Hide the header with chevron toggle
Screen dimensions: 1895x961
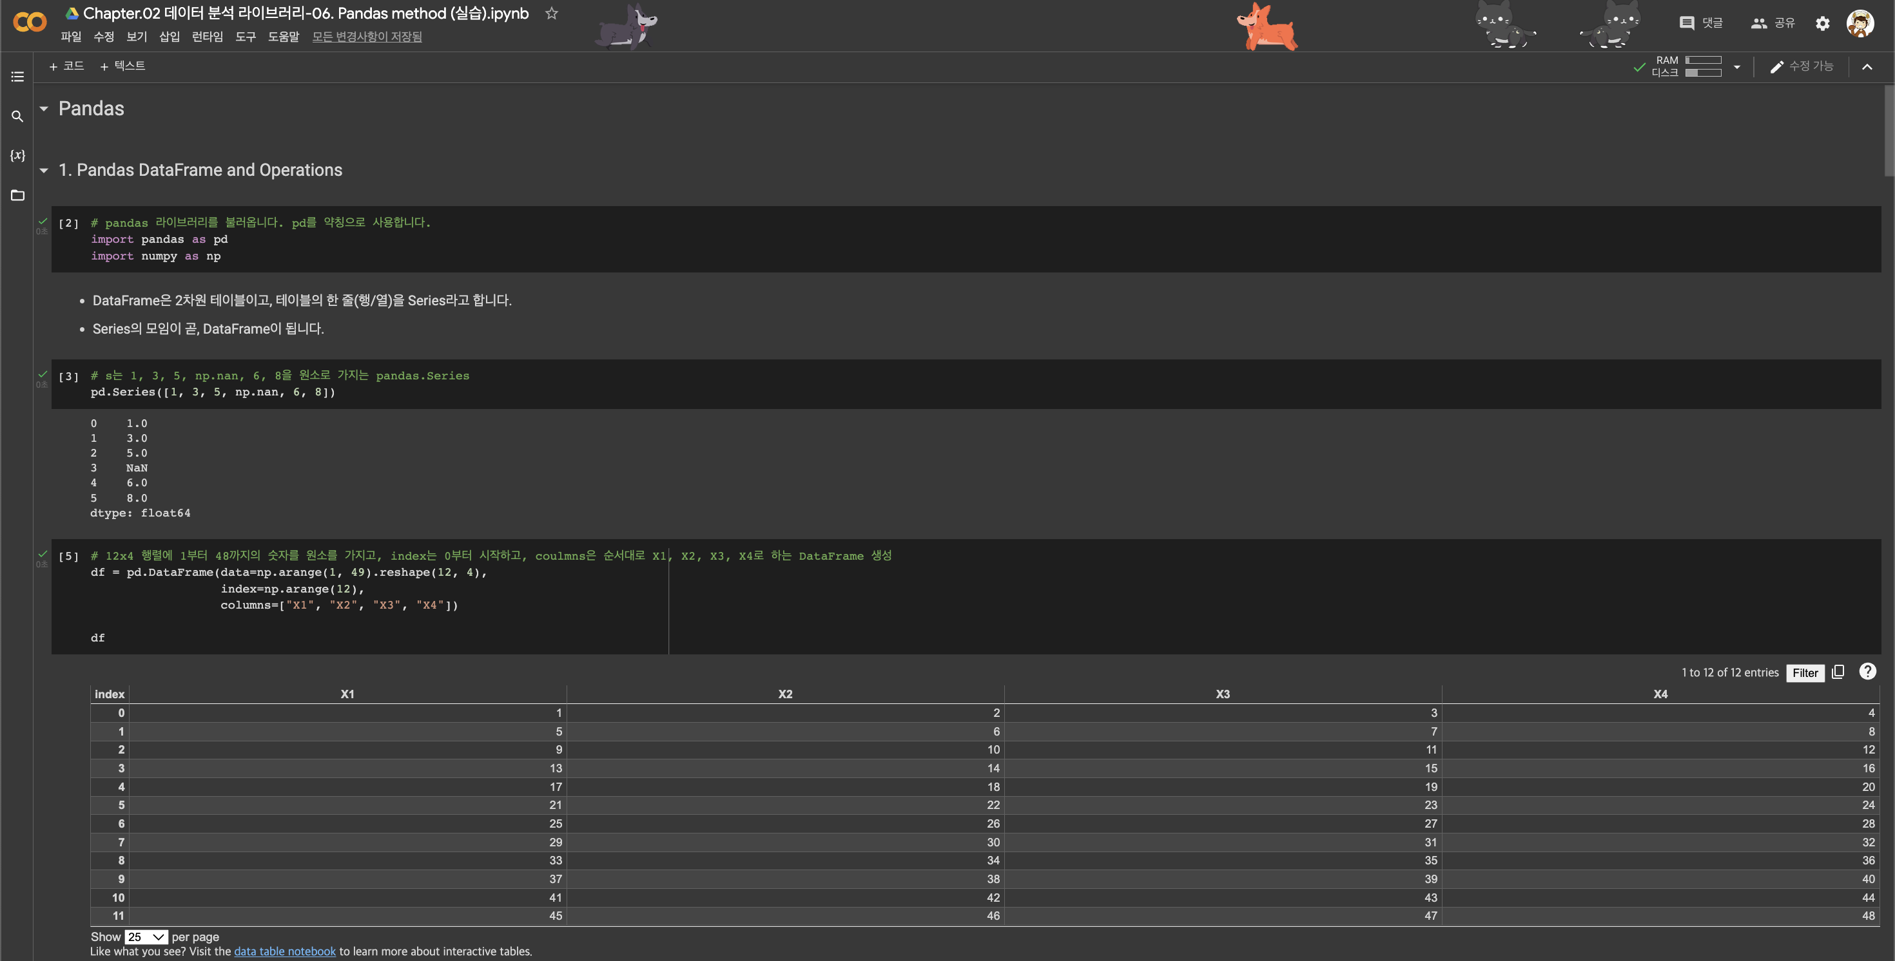tap(1867, 67)
